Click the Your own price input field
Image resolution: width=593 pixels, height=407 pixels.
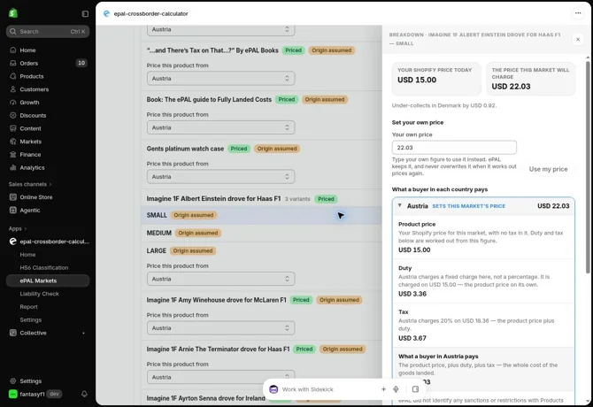[x=454, y=148]
